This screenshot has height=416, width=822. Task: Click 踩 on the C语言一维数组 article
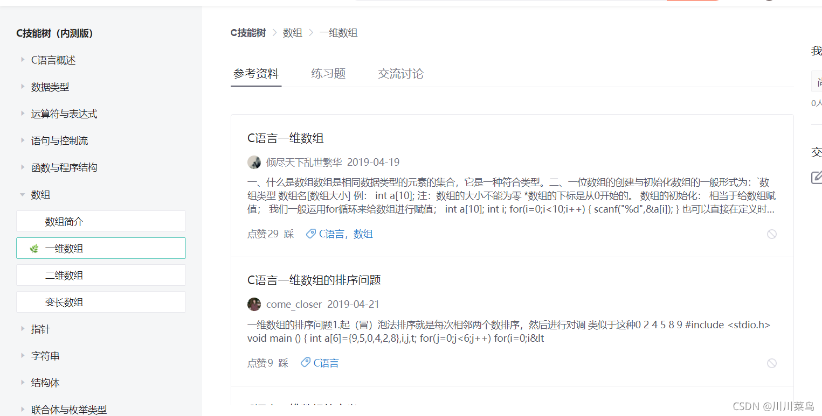(x=289, y=234)
